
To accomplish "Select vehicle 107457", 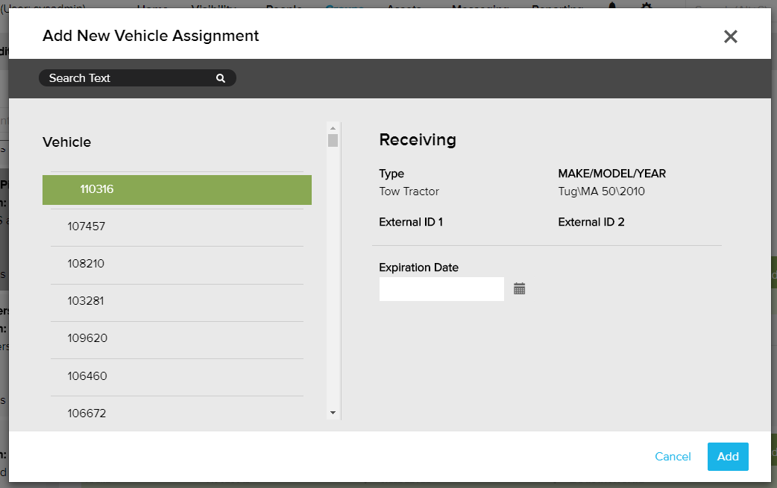I will pyautogui.click(x=177, y=226).
